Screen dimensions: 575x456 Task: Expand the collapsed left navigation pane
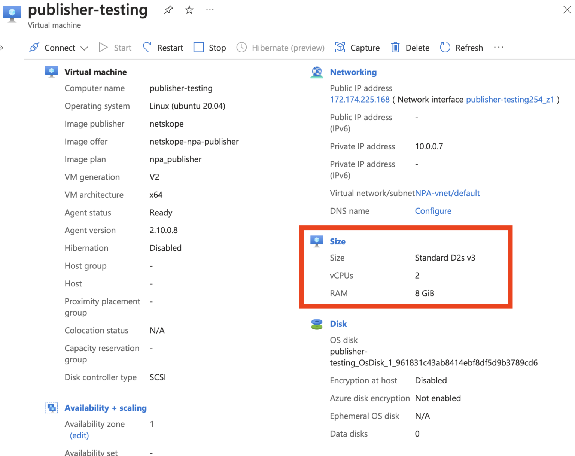pyautogui.click(x=2, y=48)
